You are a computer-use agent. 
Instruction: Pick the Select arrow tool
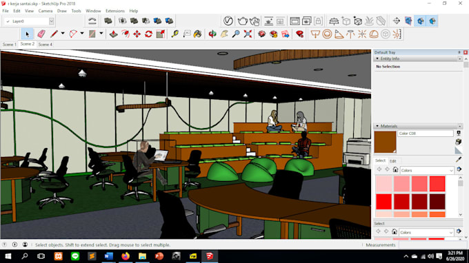tap(28, 34)
